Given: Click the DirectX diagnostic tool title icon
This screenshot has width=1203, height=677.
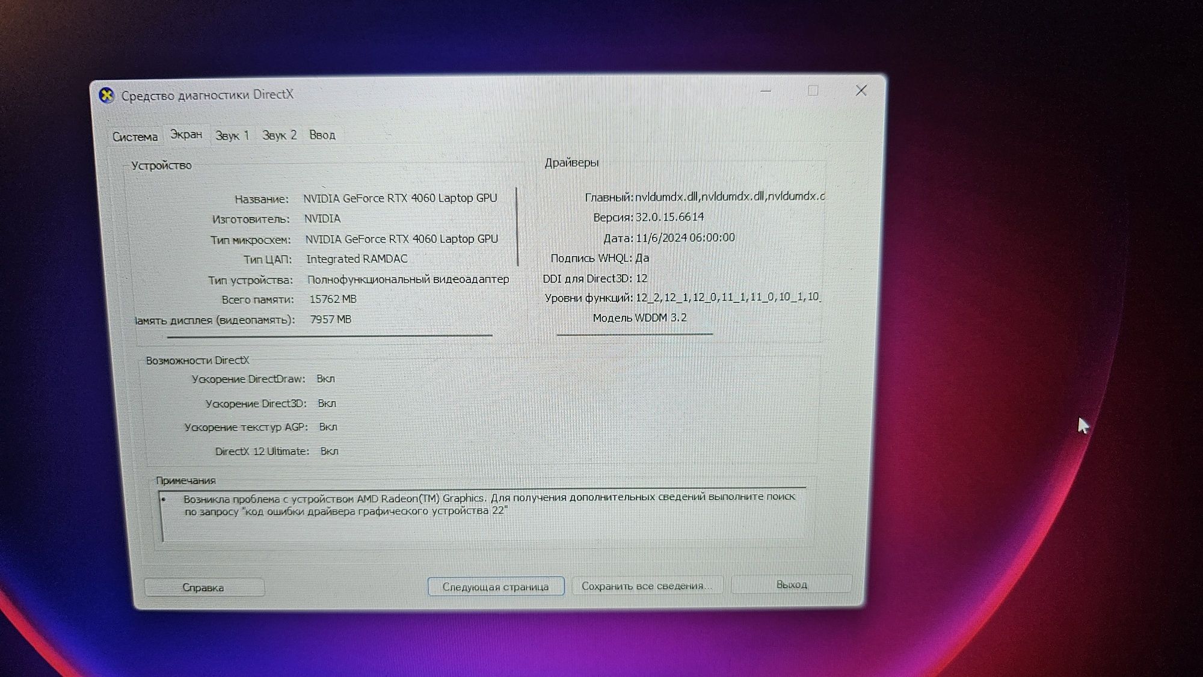Looking at the screenshot, I should [106, 95].
